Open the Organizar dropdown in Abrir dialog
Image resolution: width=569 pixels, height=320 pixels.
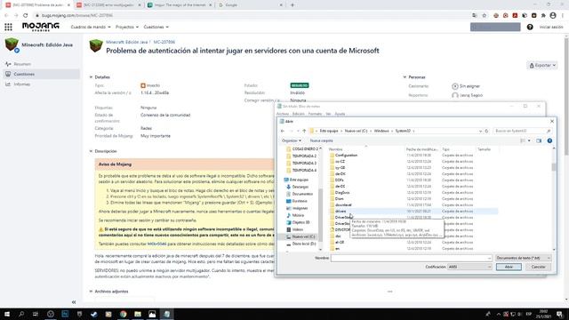pos(292,140)
